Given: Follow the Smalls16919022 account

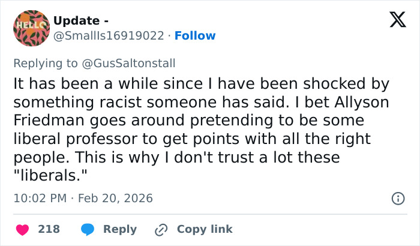Looking at the screenshot, I should click(x=195, y=36).
